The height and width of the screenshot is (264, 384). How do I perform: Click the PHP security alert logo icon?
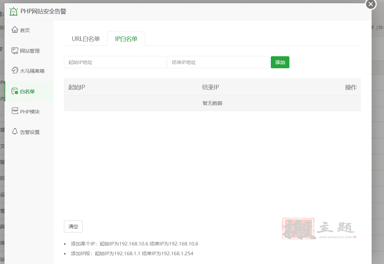coord(13,11)
